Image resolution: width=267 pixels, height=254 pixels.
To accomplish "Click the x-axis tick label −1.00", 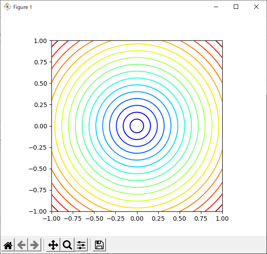I will coord(50,218).
